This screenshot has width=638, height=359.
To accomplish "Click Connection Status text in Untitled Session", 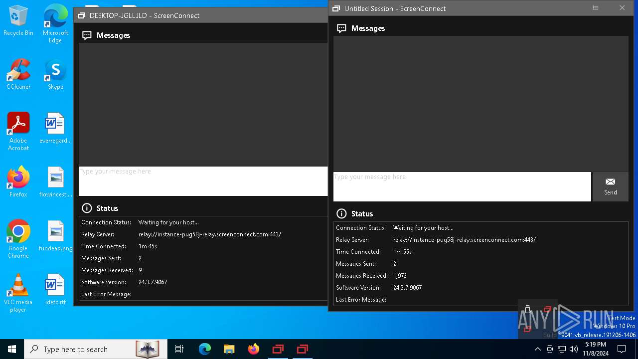I will click(423, 228).
